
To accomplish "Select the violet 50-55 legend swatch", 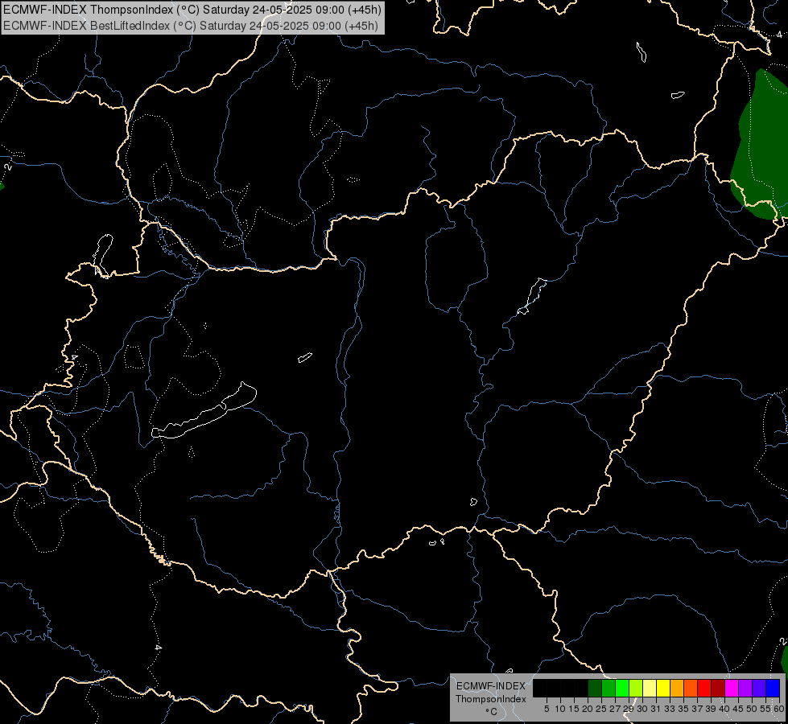I will click(759, 688).
